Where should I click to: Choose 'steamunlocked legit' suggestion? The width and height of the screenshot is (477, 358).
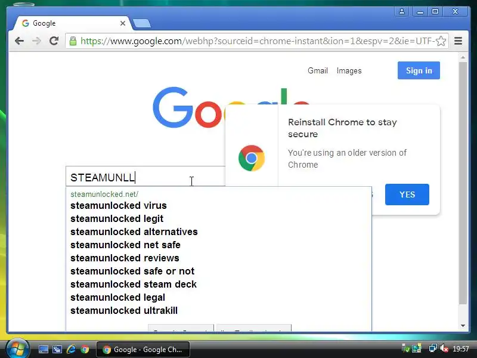(x=117, y=218)
